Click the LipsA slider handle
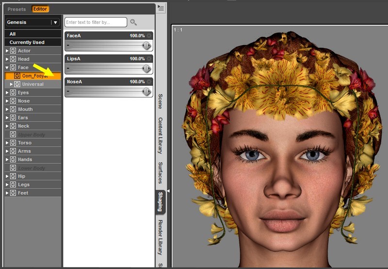This screenshot has height=269, width=388. click(146, 68)
